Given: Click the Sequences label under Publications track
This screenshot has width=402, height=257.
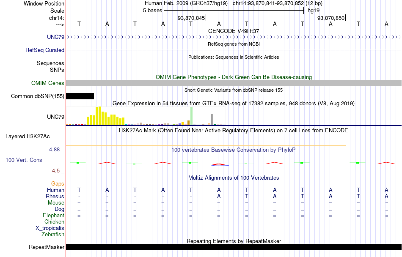Looking at the screenshot, I should [50, 63].
